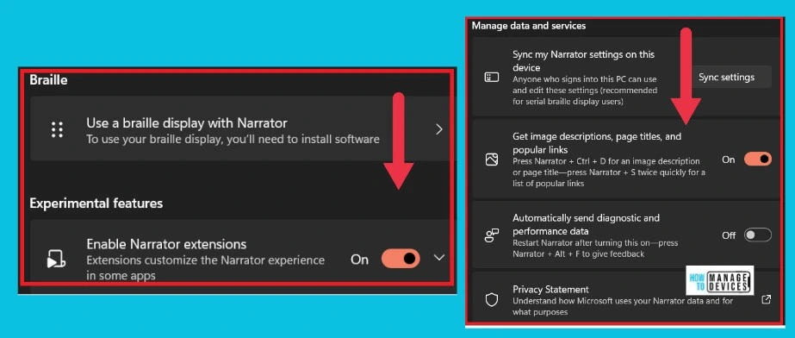
Task: Click 'Press Narrator + Ctrl + D' description
Action: tap(608, 172)
